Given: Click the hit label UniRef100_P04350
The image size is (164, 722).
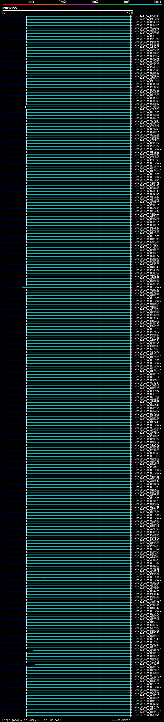Looking at the screenshot, I should (147, 270).
